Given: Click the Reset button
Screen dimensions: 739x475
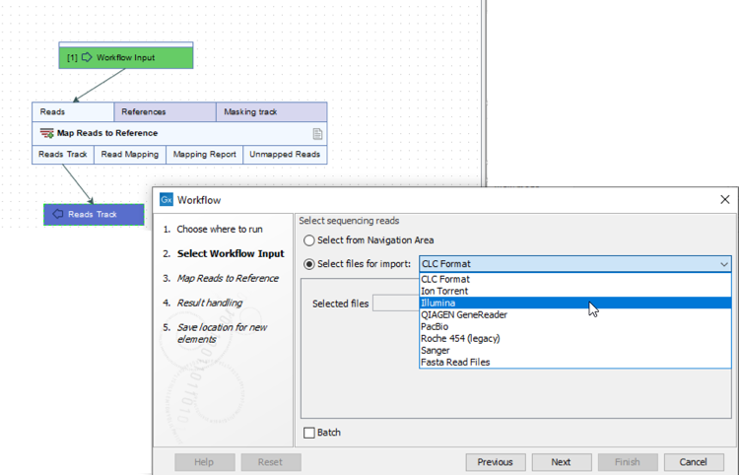Looking at the screenshot, I should click(270, 462).
